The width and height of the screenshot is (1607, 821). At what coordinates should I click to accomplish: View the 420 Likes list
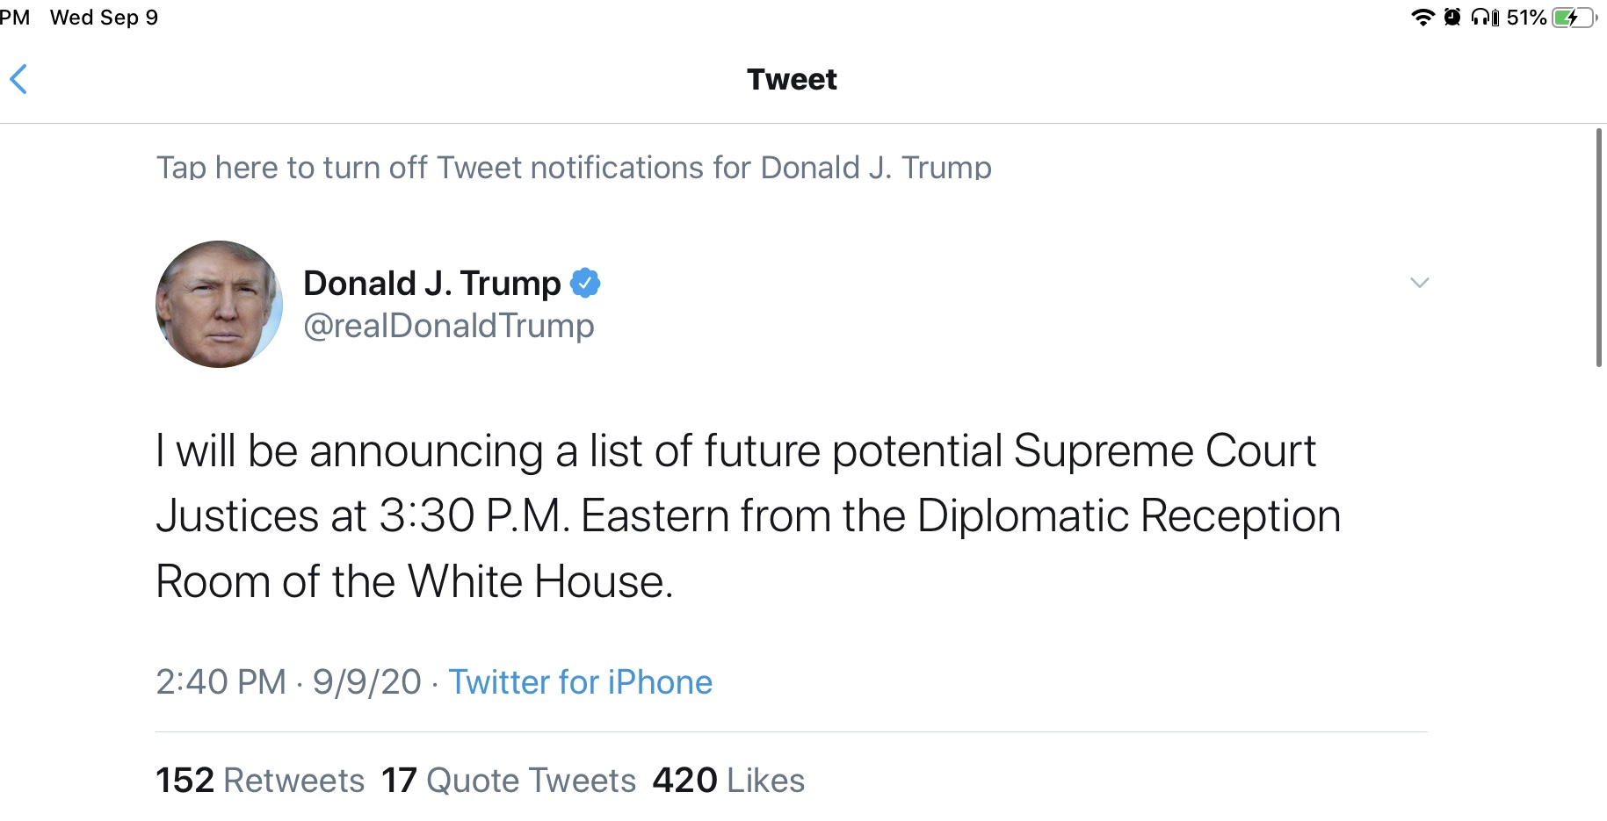728,780
